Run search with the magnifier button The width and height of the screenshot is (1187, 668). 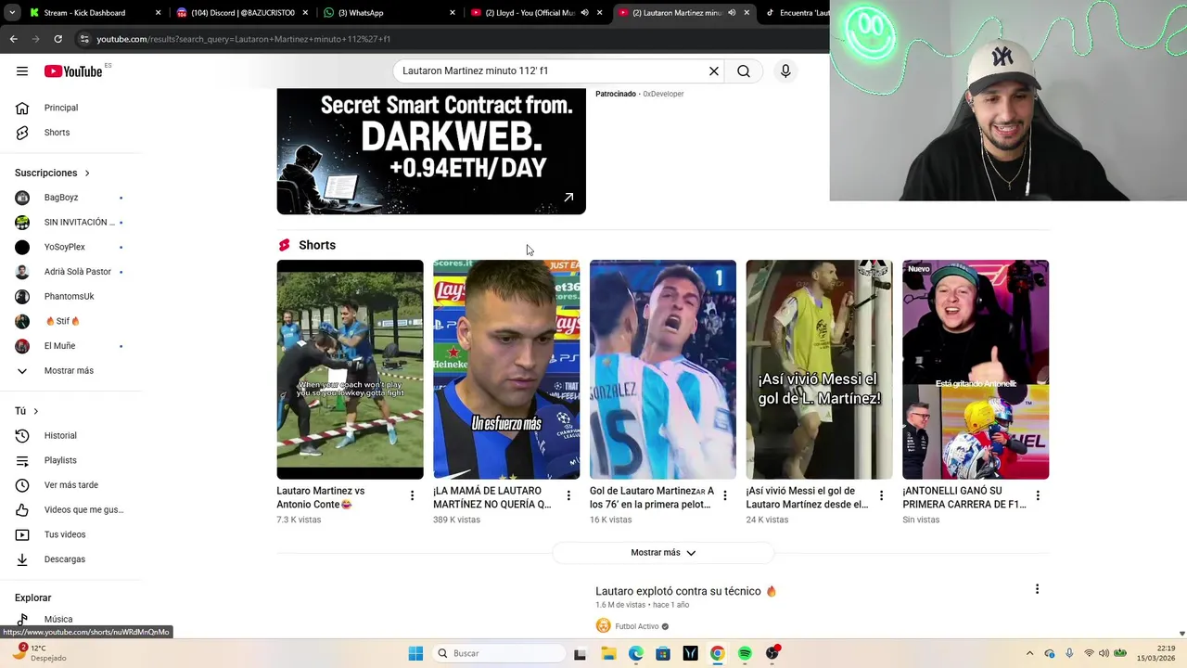click(x=744, y=71)
